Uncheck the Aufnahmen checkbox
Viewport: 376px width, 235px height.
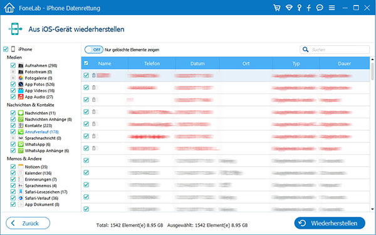13,65
